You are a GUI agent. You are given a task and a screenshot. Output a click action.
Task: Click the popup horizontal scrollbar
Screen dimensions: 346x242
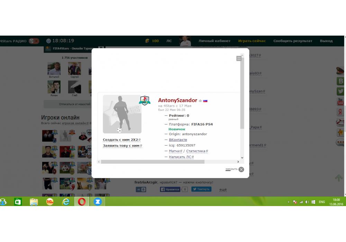152,162
